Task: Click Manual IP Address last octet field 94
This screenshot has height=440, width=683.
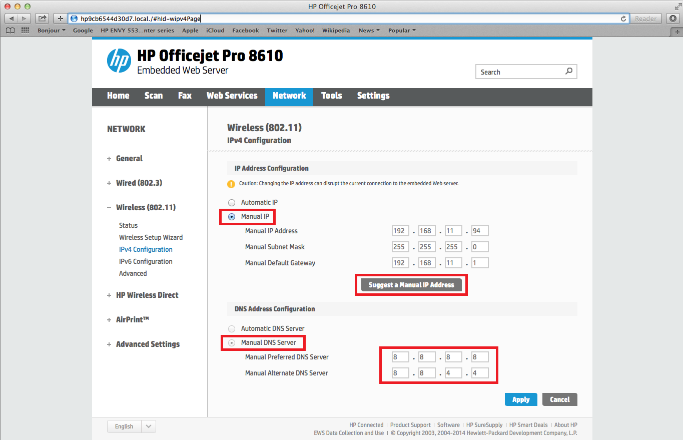Action: (480, 231)
